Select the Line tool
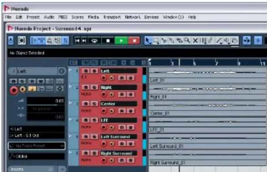Viewport: 267px width, 172px height. [x=219, y=41]
